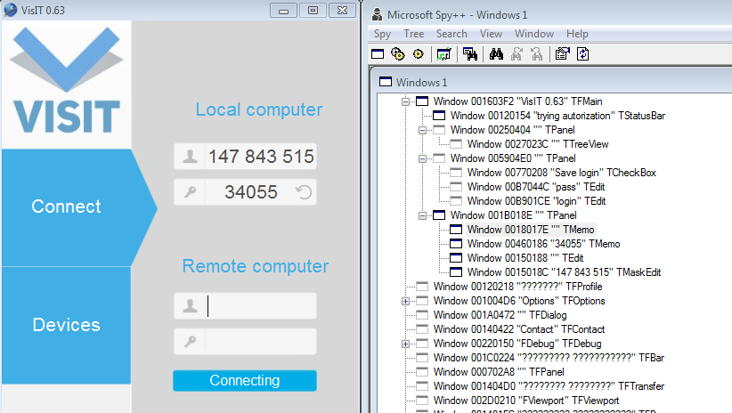This screenshot has height=413, width=732.
Task: Click the Threads view toolbar icon
Action: pos(418,53)
